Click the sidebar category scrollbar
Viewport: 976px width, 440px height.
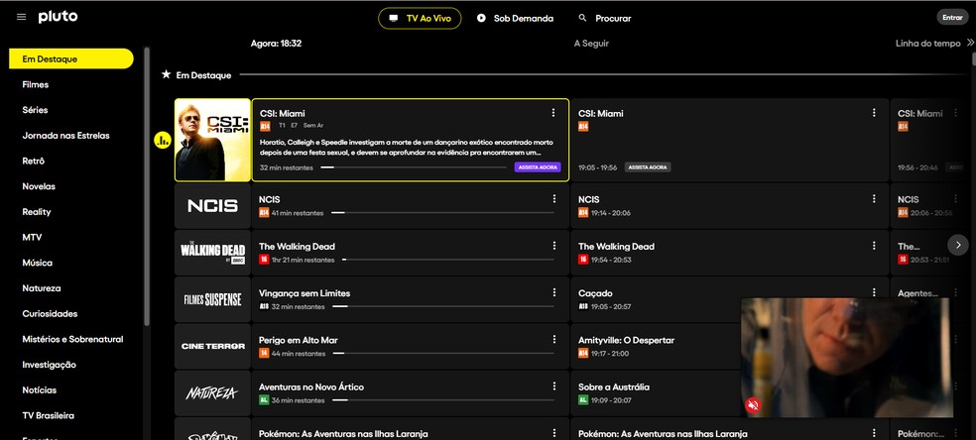click(x=147, y=186)
